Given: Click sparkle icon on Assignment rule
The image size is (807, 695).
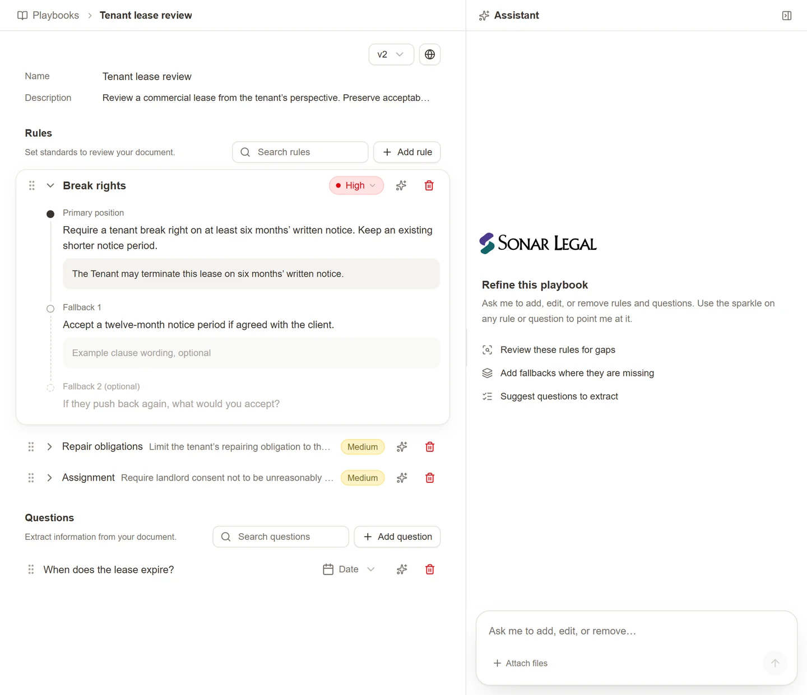Looking at the screenshot, I should tap(402, 478).
